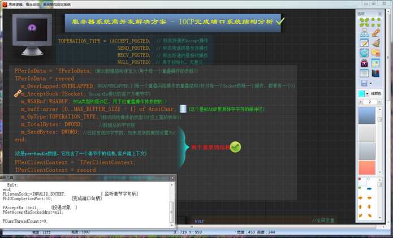This screenshot has width=393, height=238.
Task: Select the light gray gradient swatch
Action: (x=366, y=133)
